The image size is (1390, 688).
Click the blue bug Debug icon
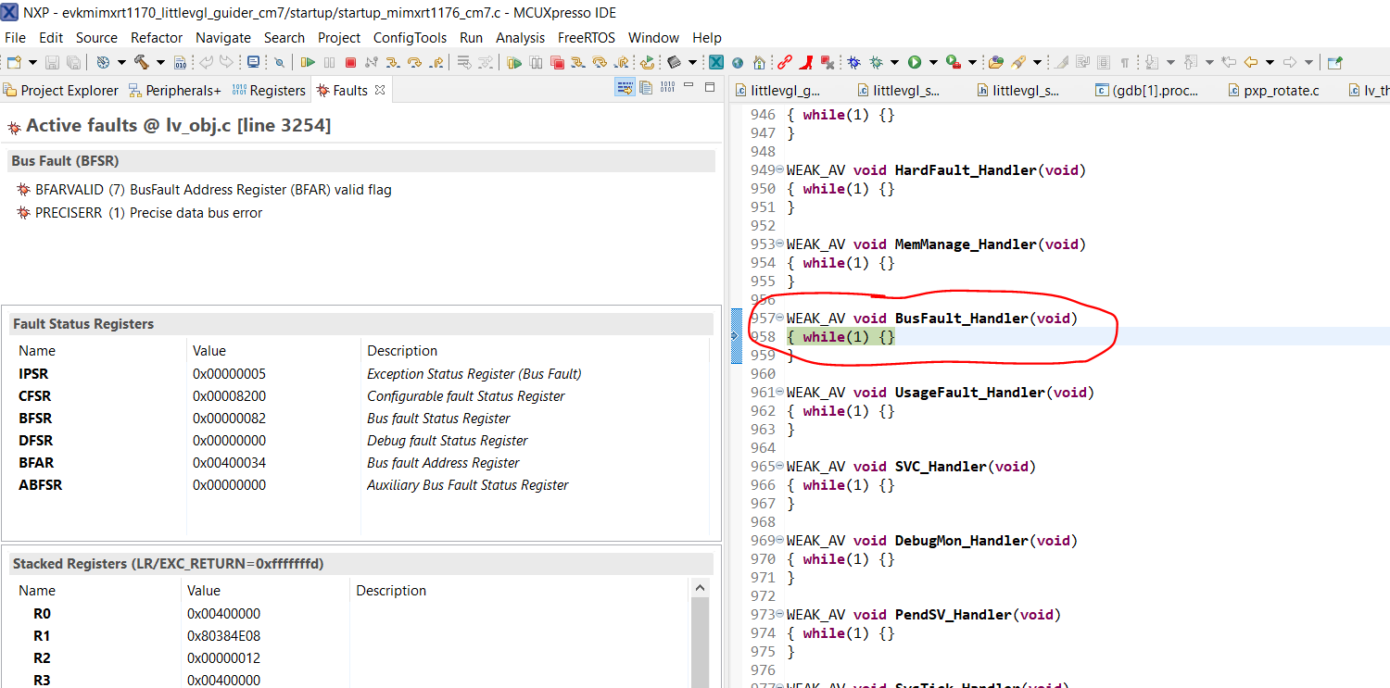(853, 62)
